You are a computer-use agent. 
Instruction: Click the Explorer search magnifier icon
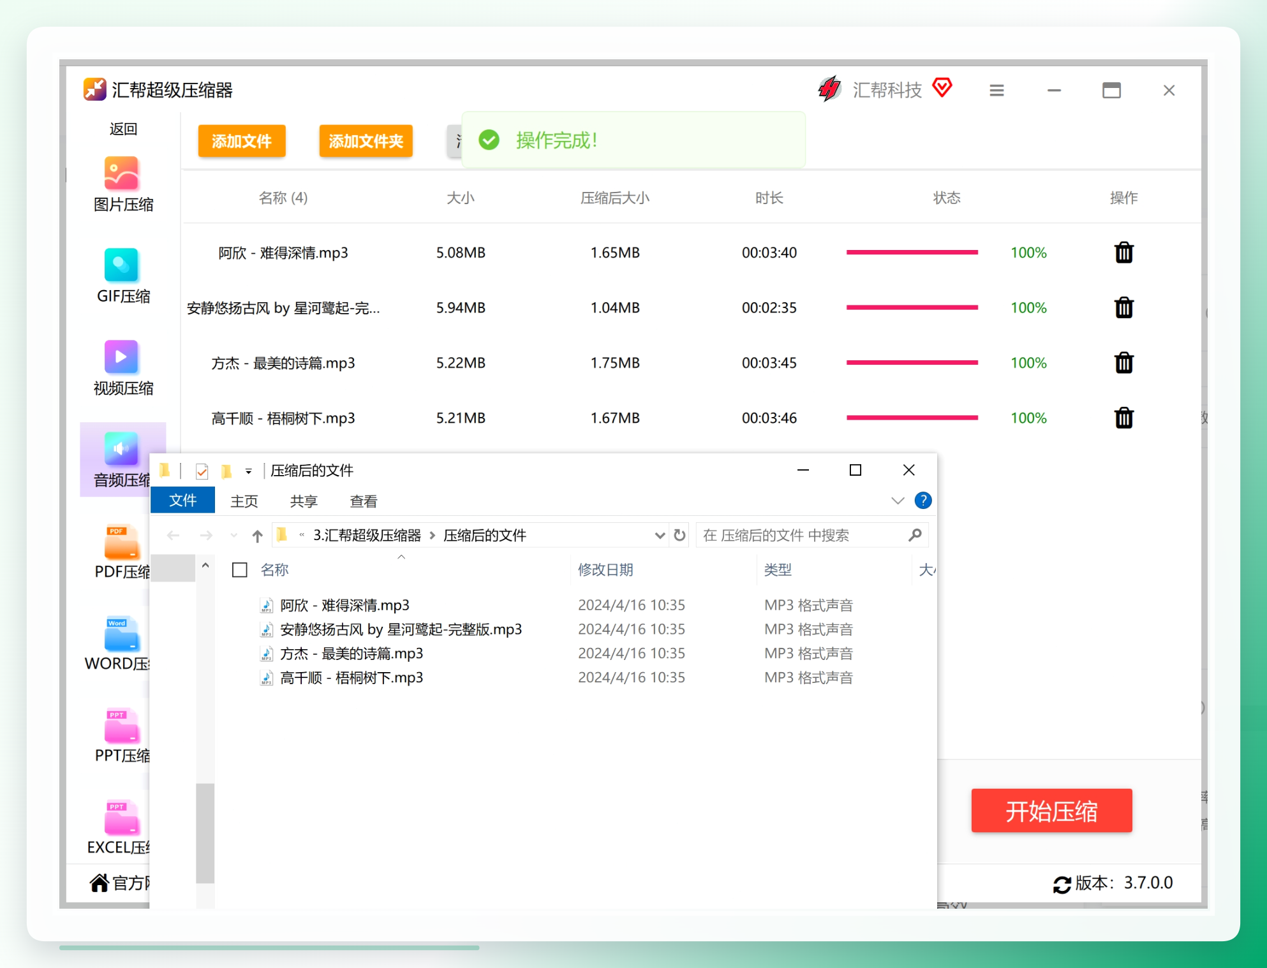pyautogui.click(x=915, y=535)
